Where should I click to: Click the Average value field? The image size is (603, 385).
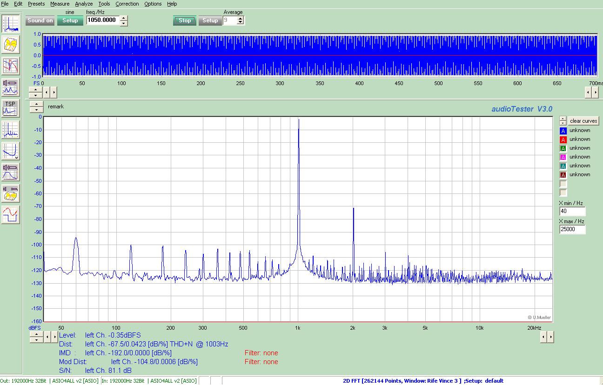[x=229, y=20]
